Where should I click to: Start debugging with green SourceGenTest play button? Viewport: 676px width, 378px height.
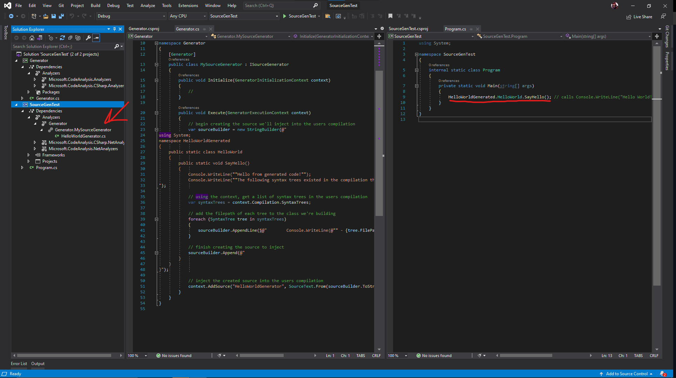[x=299, y=16]
